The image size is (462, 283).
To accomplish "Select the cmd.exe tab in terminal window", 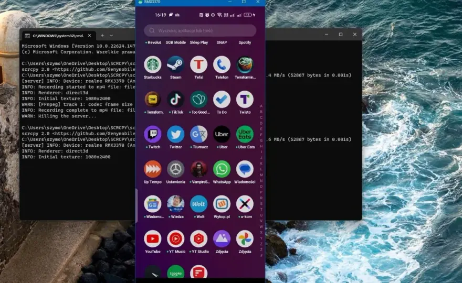I will [58, 36].
